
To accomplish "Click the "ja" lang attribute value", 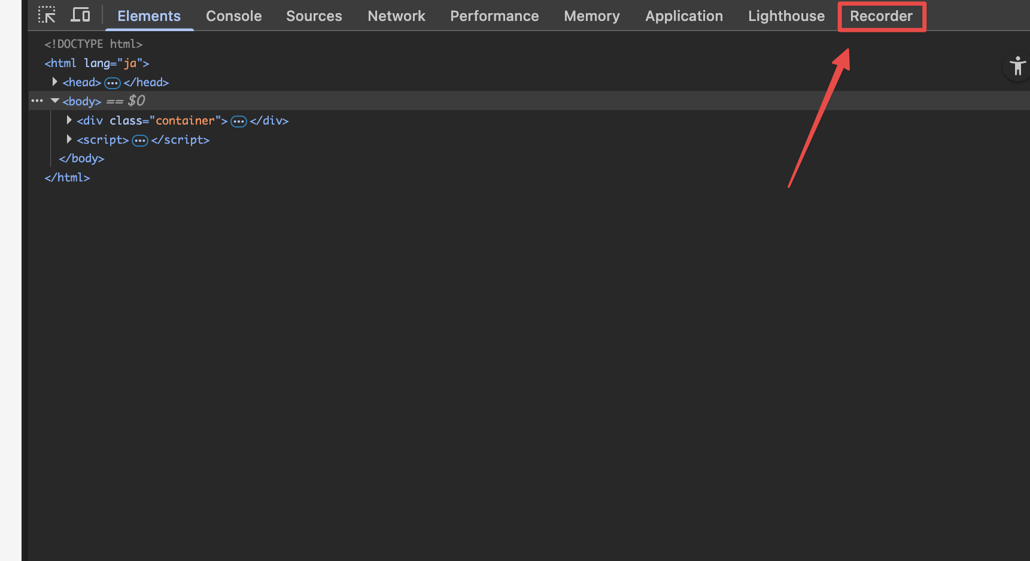I will pyautogui.click(x=130, y=63).
